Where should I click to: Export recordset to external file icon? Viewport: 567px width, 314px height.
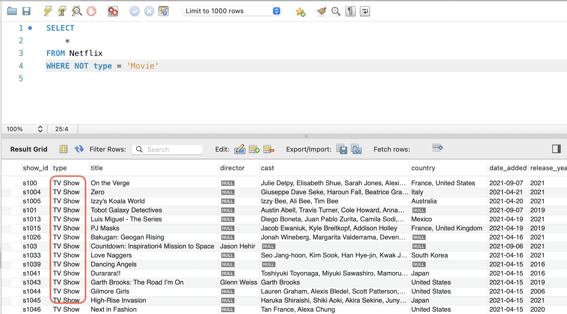click(342, 149)
